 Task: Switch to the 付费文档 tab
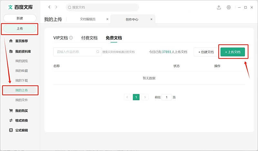pyautogui.click(x=89, y=38)
